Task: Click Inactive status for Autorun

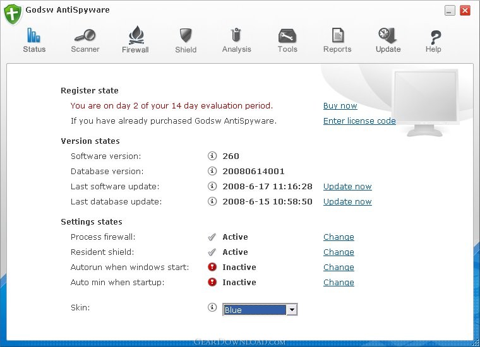Action: [239, 268]
